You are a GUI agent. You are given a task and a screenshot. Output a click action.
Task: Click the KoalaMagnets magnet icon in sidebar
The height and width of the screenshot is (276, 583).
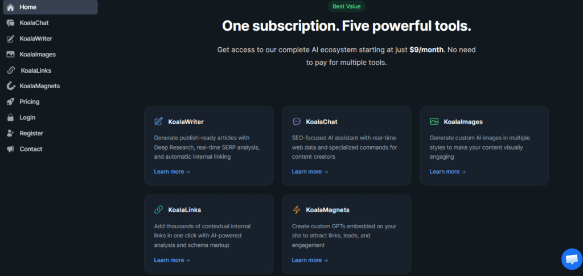10,86
